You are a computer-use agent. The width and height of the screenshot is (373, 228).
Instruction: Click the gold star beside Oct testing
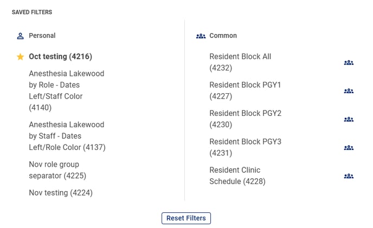tap(21, 57)
